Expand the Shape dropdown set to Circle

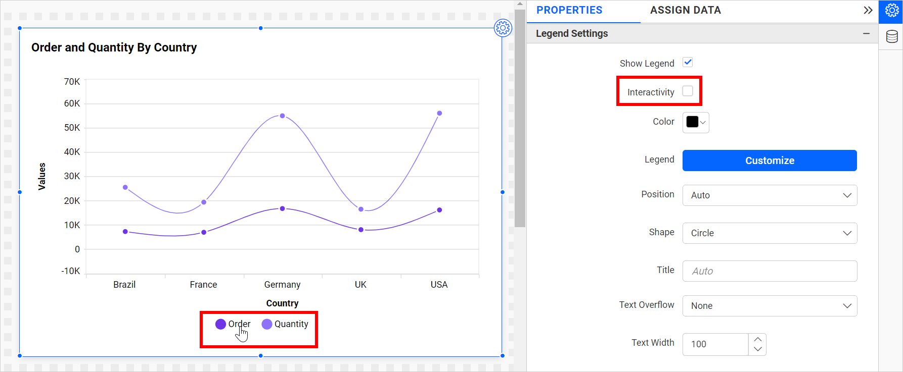pos(770,233)
